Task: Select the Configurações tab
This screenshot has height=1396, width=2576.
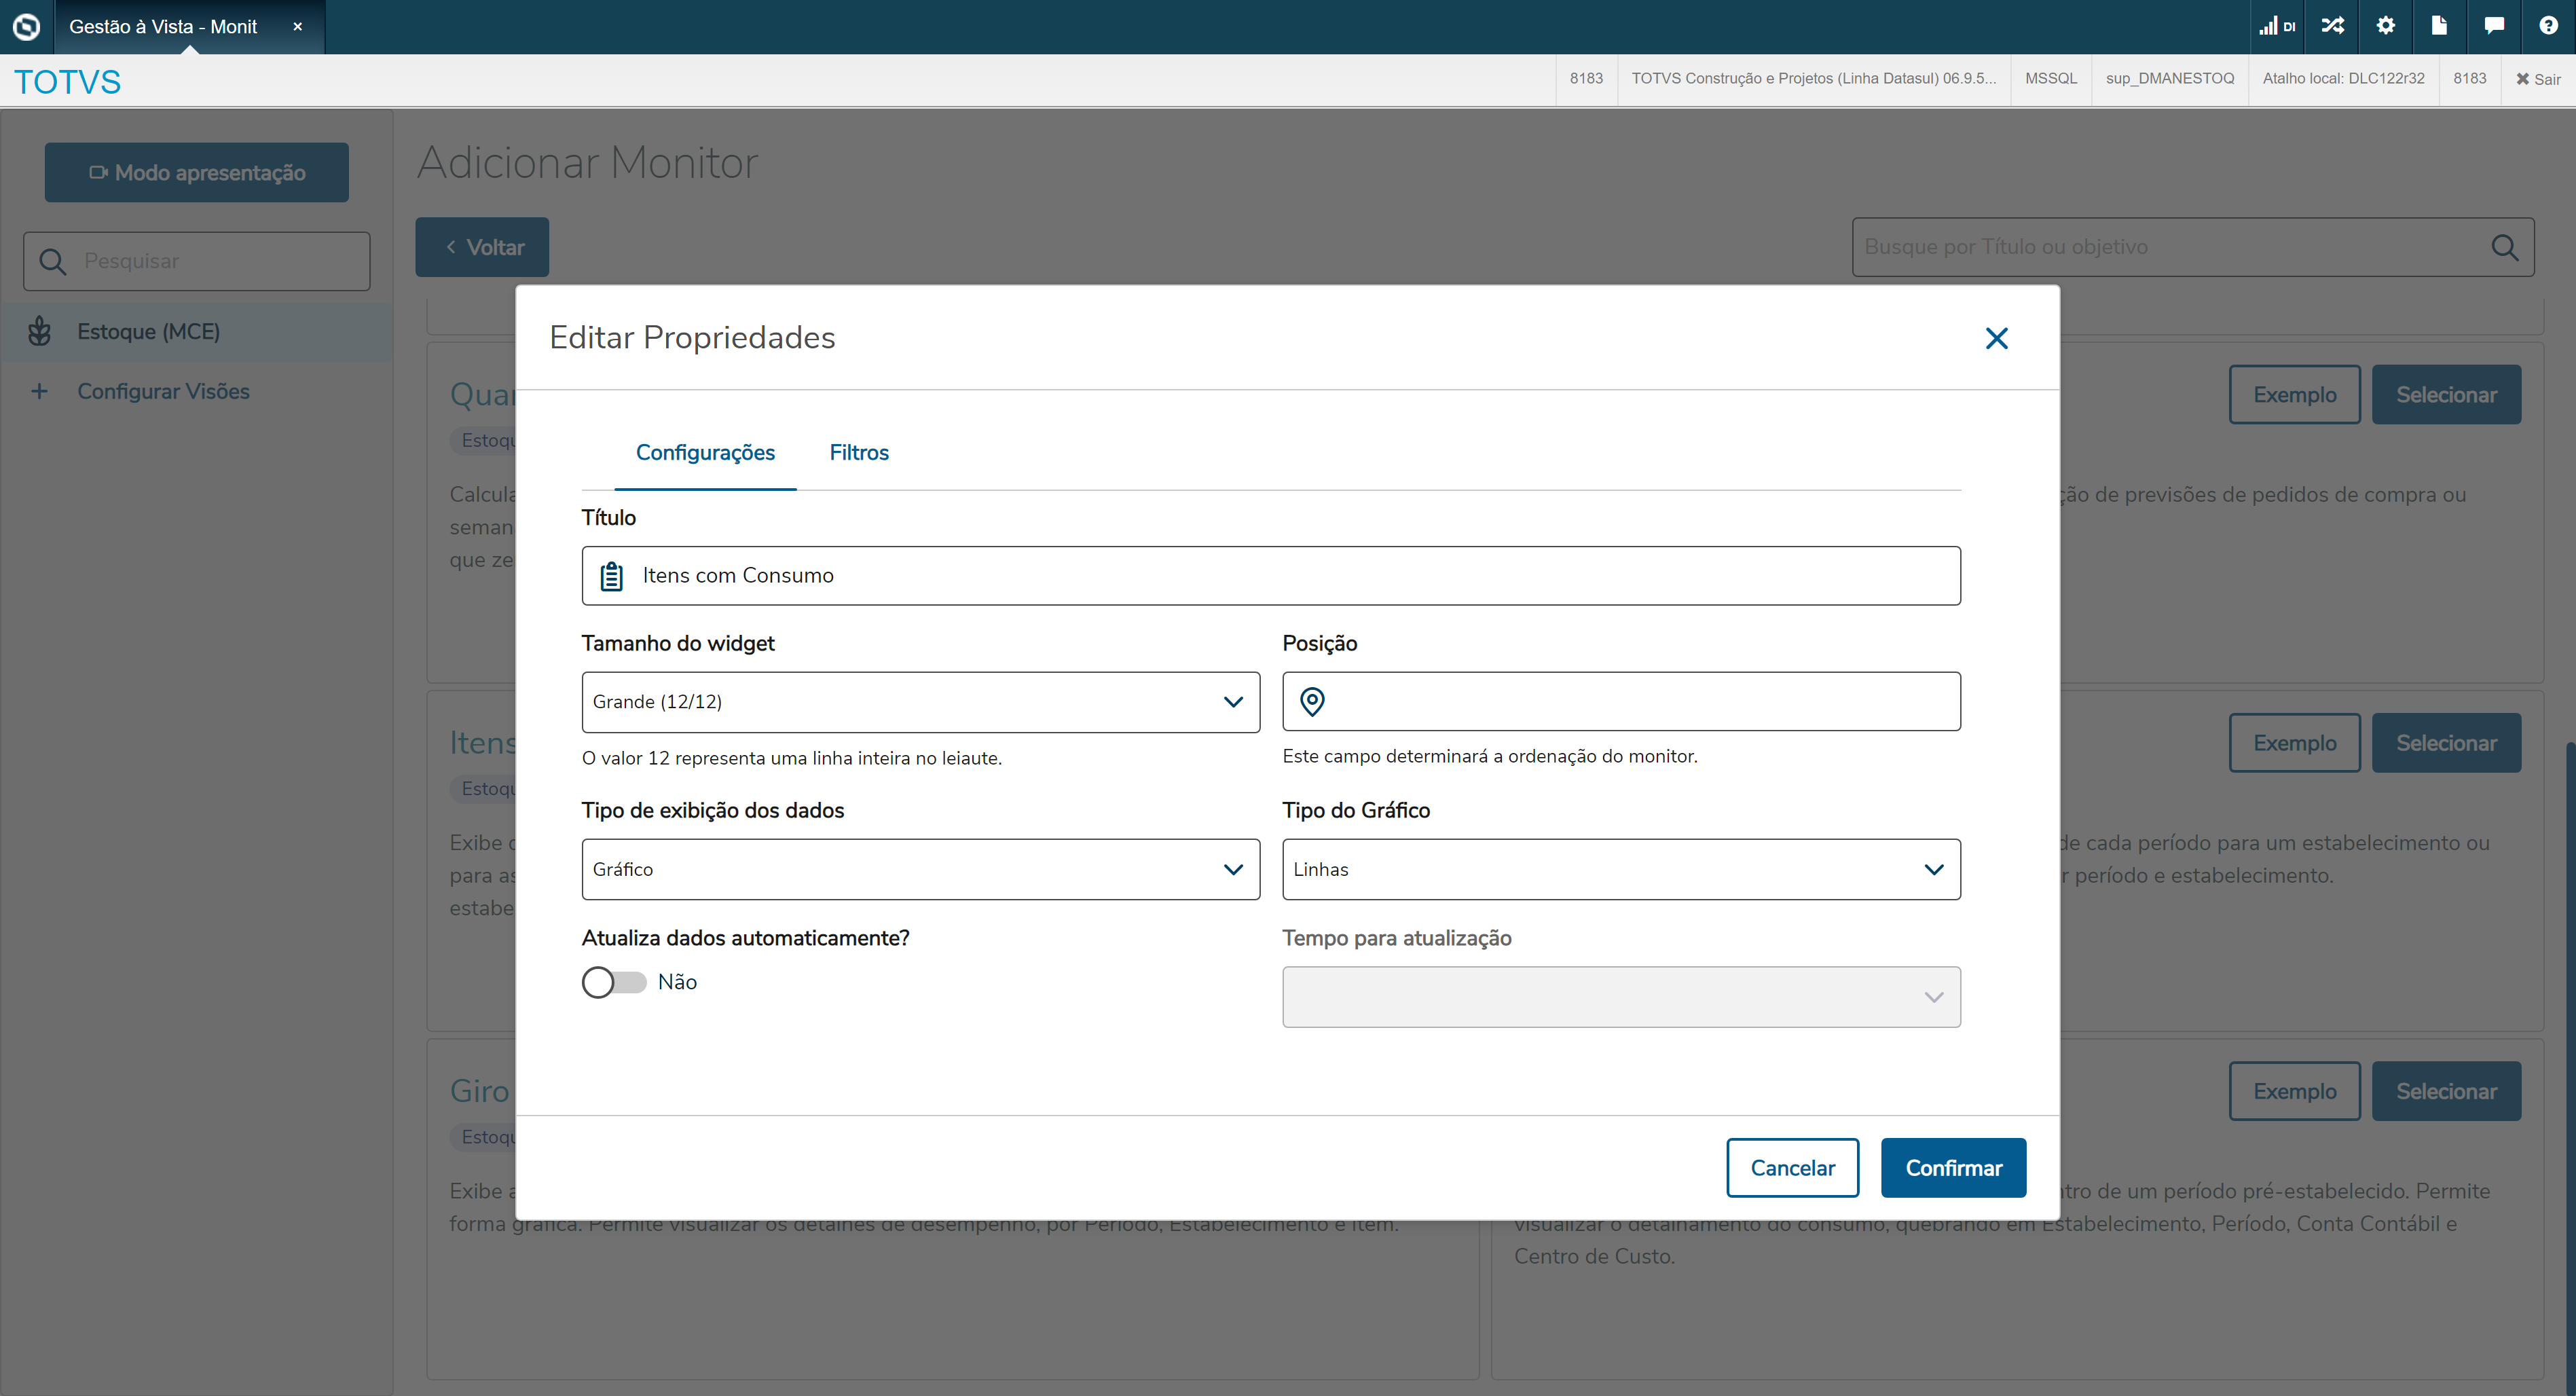Action: click(x=705, y=453)
